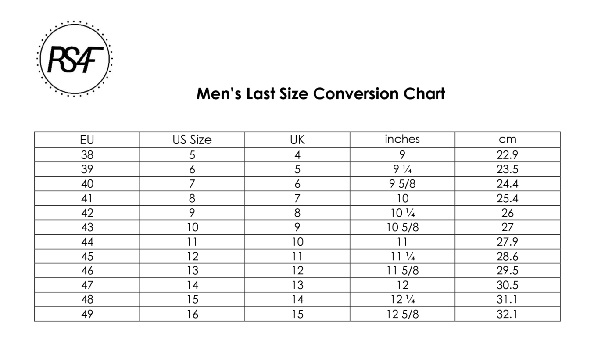The image size is (594, 351).
Task: Select EU size 38 cell
Action: [x=87, y=155]
